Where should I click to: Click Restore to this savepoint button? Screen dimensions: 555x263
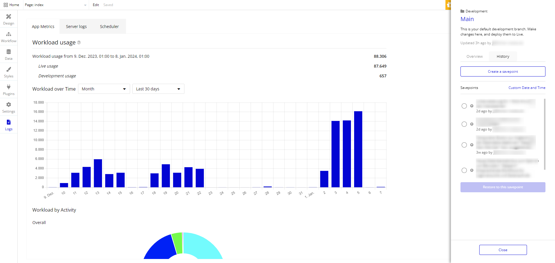[503, 187]
